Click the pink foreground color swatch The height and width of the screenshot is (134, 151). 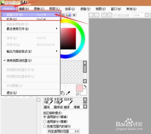(x=79, y=88)
